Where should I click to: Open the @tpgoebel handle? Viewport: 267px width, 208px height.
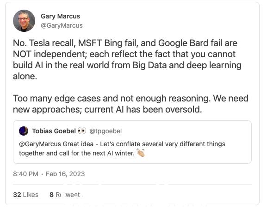pyautogui.click(x=106, y=131)
